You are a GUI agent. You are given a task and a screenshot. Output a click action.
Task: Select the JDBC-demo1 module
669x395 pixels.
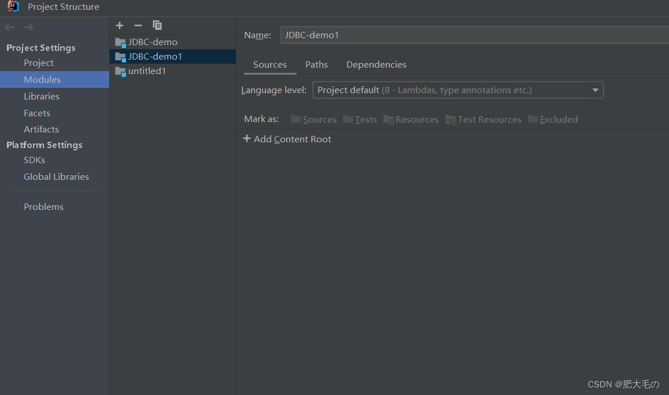point(173,56)
